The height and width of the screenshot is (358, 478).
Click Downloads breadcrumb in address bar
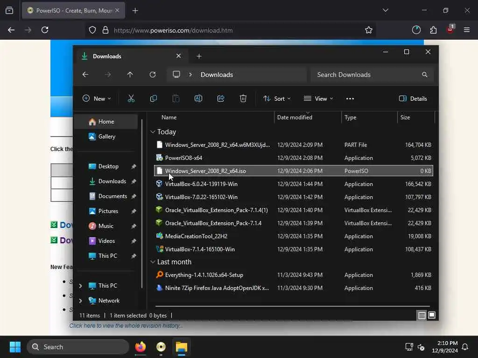(x=217, y=75)
